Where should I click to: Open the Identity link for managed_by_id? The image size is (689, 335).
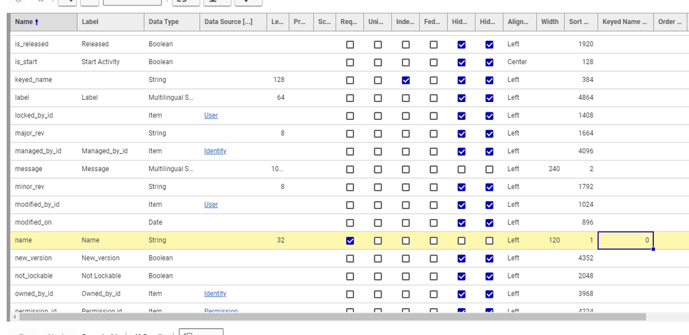(x=215, y=151)
